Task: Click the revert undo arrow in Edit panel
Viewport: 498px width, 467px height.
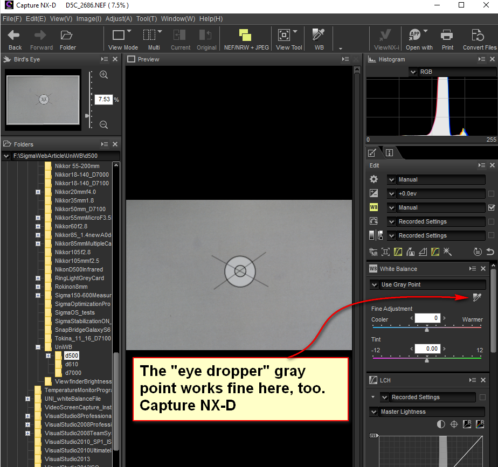Action: click(490, 252)
